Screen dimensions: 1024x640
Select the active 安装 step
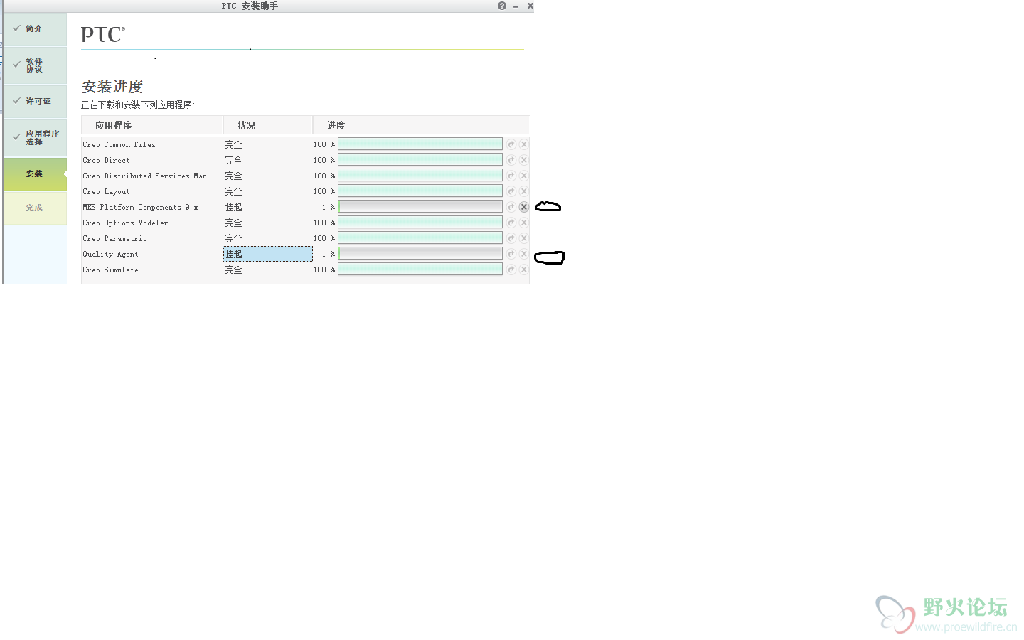[x=36, y=174]
